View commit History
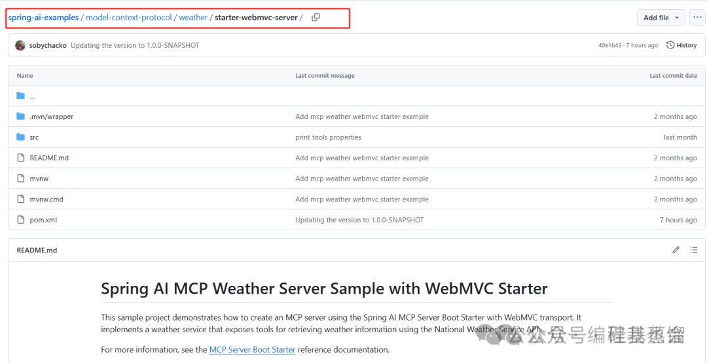Viewport: 707px width, 363px height. [681, 45]
